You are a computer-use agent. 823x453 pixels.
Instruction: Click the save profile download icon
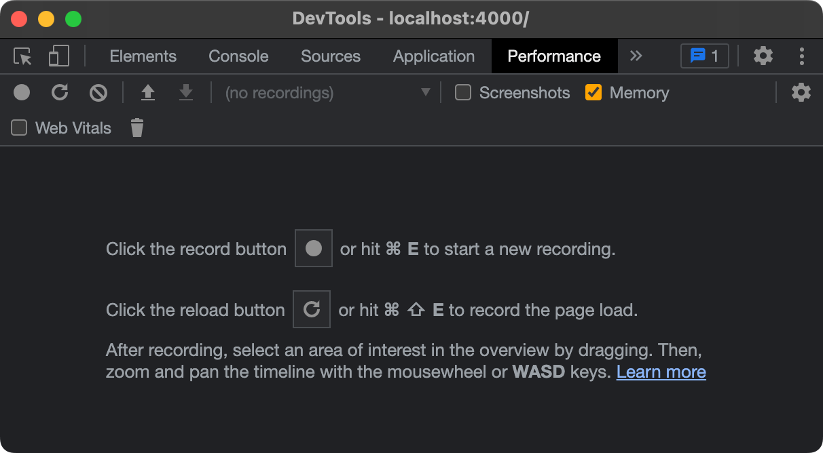click(185, 92)
